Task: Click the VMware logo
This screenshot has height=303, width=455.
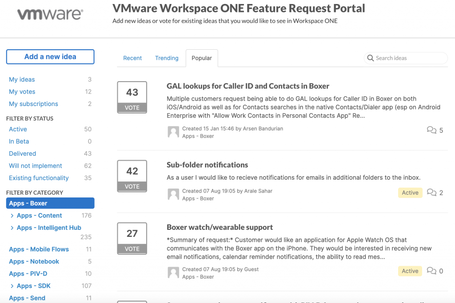Action: point(50,14)
